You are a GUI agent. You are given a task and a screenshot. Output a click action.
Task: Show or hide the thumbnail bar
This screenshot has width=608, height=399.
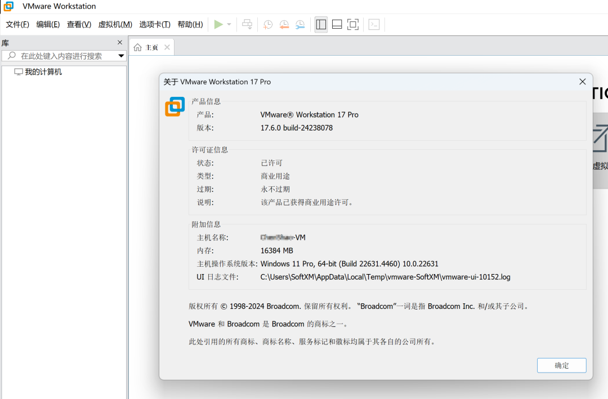point(337,24)
